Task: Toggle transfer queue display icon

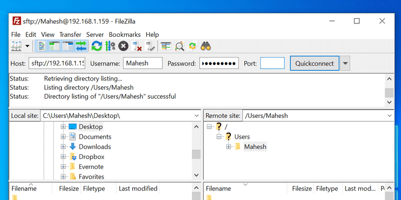Action: point(81,46)
